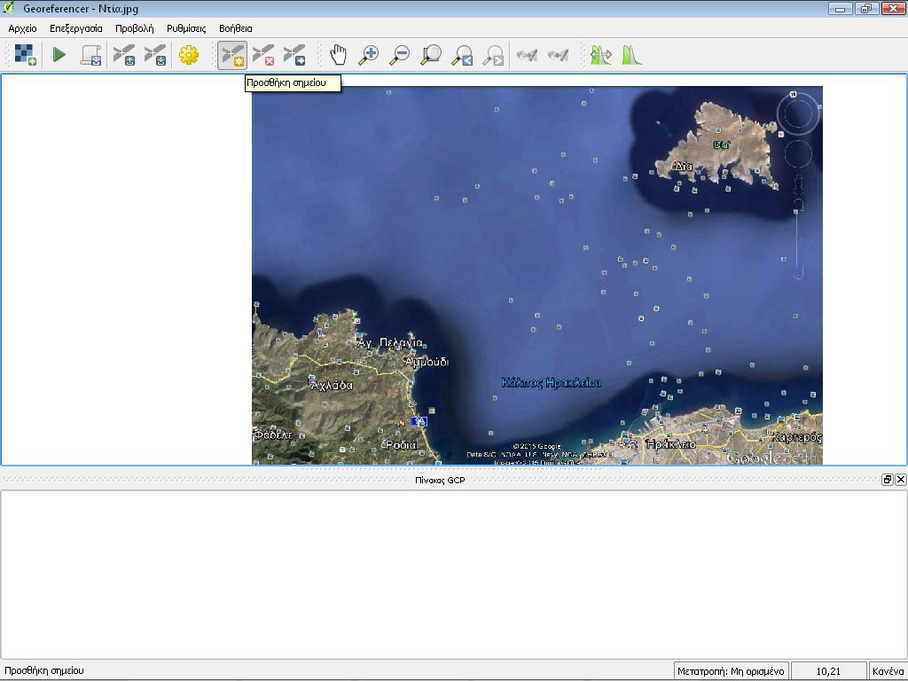
Task: Click the Αγ. Πελαγία label on map
Action: coord(390,343)
